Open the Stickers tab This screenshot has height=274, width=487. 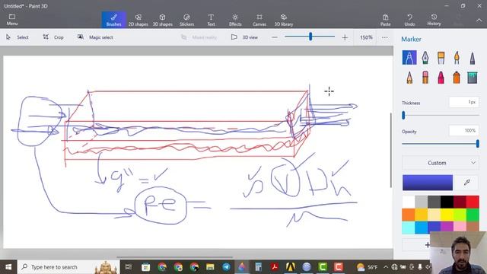(x=186, y=20)
